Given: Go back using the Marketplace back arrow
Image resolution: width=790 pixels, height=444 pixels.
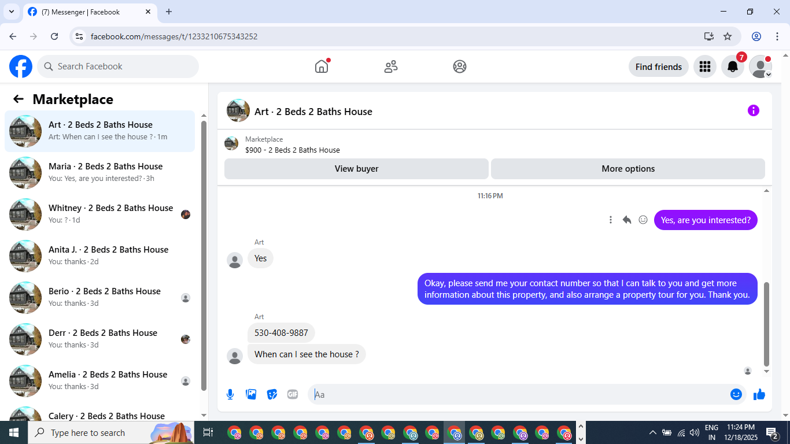Looking at the screenshot, I should coord(19,99).
